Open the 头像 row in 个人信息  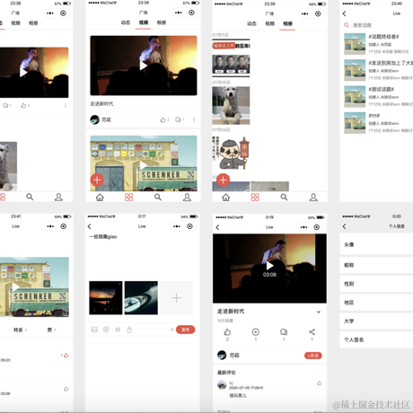pyautogui.click(x=376, y=244)
